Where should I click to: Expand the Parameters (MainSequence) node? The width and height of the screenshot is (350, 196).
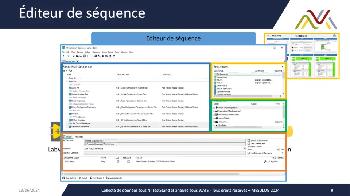pos(214,111)
